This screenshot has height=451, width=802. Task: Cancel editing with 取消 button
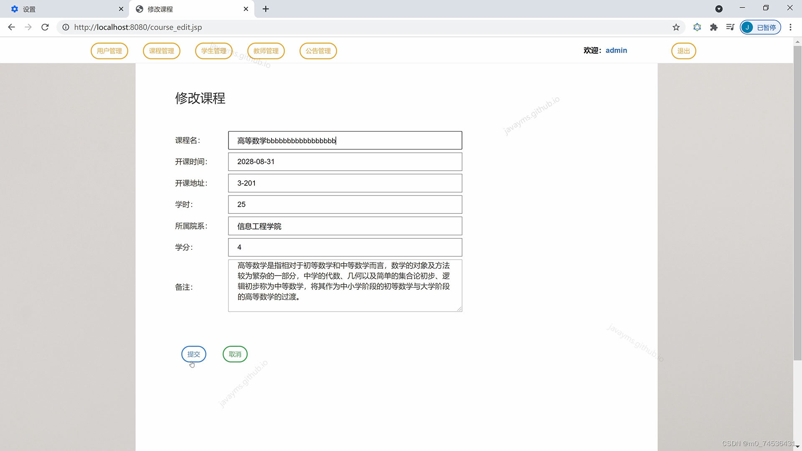(235, 354)
